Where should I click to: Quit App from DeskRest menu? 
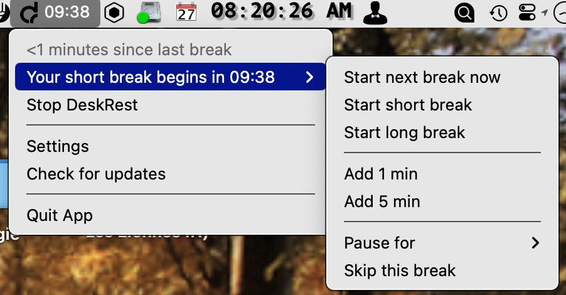point(60,215)
